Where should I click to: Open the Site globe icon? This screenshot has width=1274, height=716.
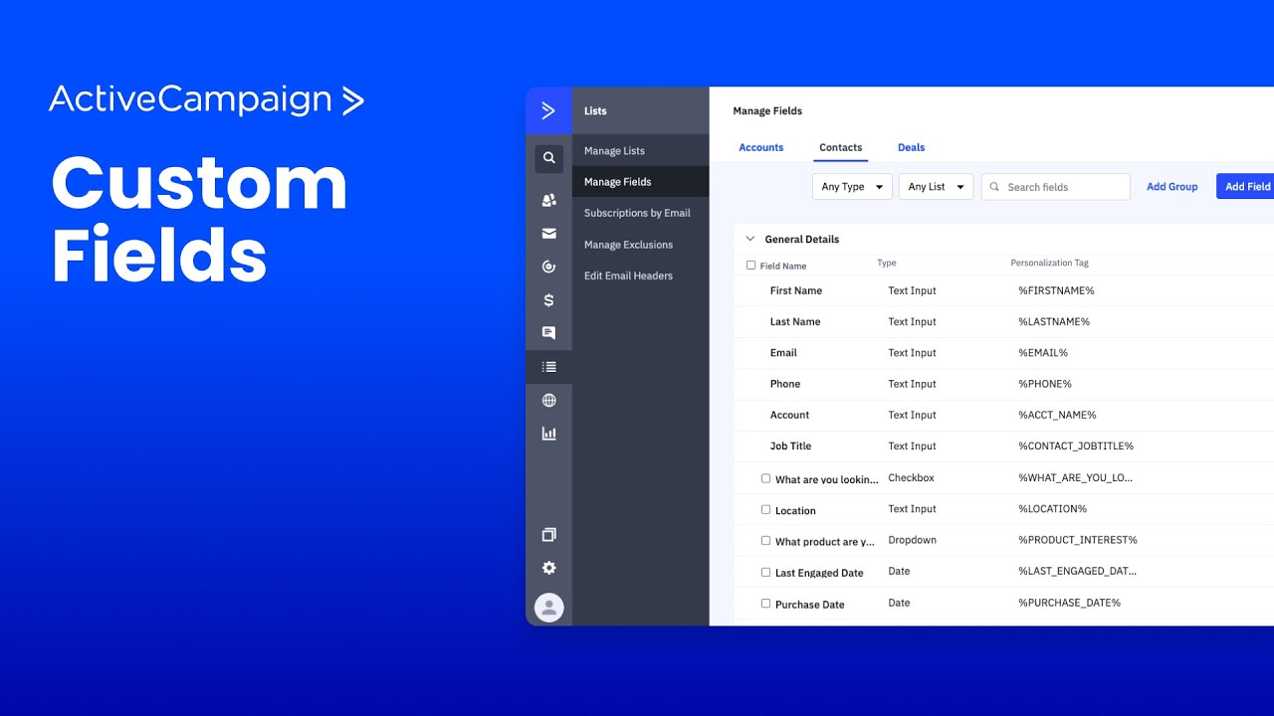pos(548,401)
